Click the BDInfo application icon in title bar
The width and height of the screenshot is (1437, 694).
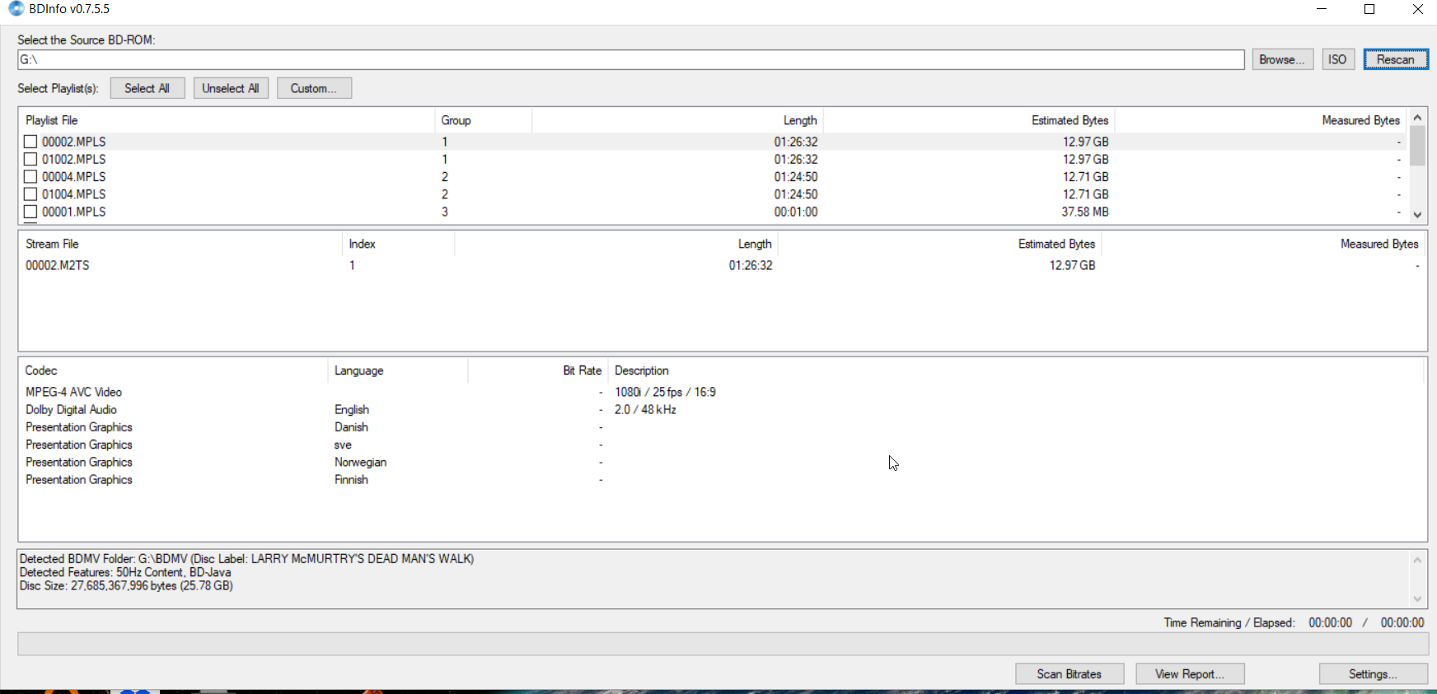point(16,9)
